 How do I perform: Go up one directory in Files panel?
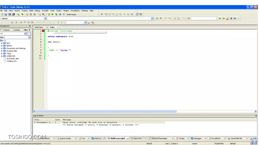[x=29, y=33]
